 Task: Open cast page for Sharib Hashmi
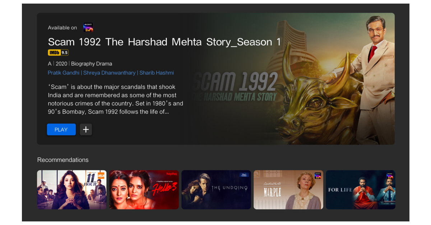click(x=157, y=73)
